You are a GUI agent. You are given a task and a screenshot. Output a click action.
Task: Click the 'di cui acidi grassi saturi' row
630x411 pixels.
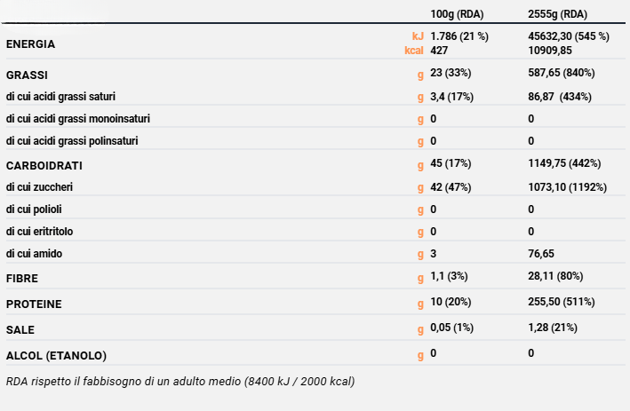[60, 95]
